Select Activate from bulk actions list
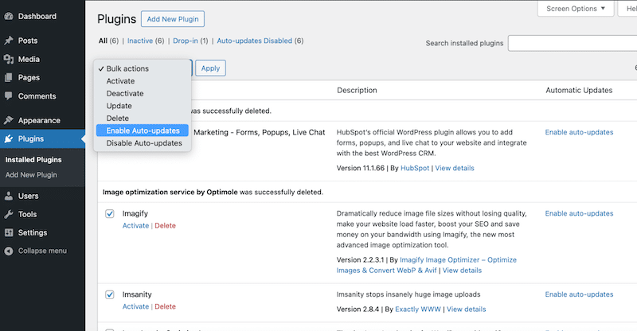This screenshot has height=331, width=637. coord(143,81)
